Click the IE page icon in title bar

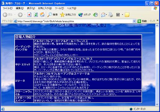click(x=3, y=3)
